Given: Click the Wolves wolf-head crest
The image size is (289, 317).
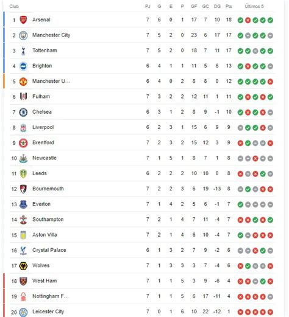Looking at the screenshot, I should coord(23,266).
